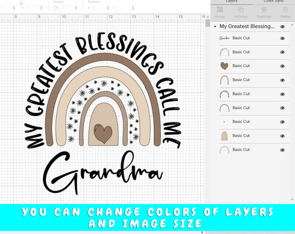
Task: Adjust the Rotate stepper arrows
Action: tap(76, 8)
